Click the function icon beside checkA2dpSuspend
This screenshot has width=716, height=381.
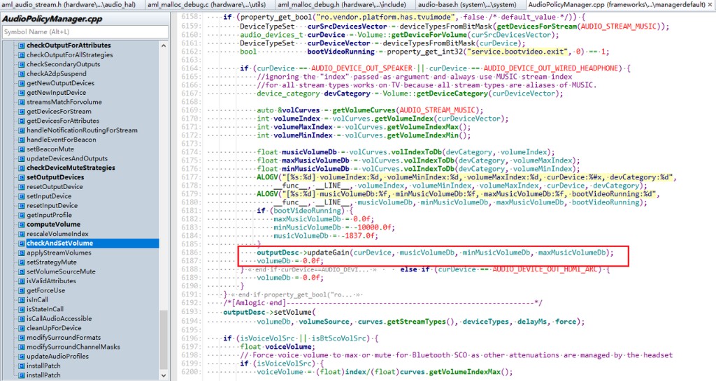coord(21,73)
